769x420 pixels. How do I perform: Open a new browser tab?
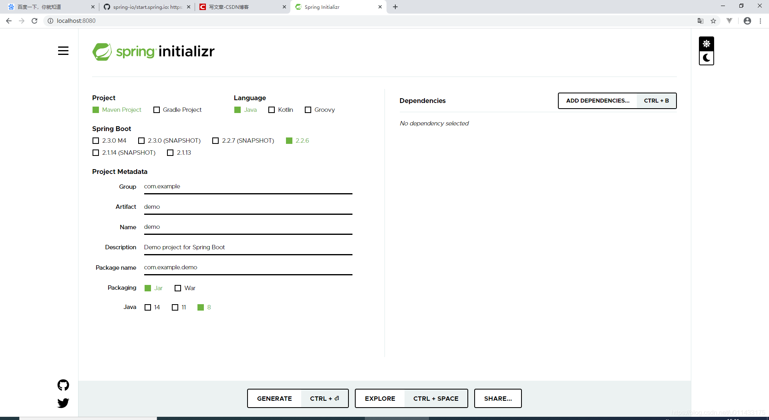[x=395, y=7]
